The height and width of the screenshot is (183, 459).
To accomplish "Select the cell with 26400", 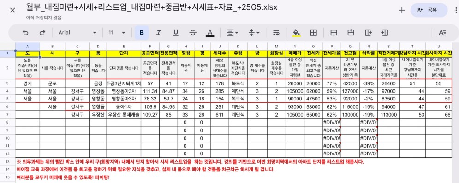I will coord(389,83).
